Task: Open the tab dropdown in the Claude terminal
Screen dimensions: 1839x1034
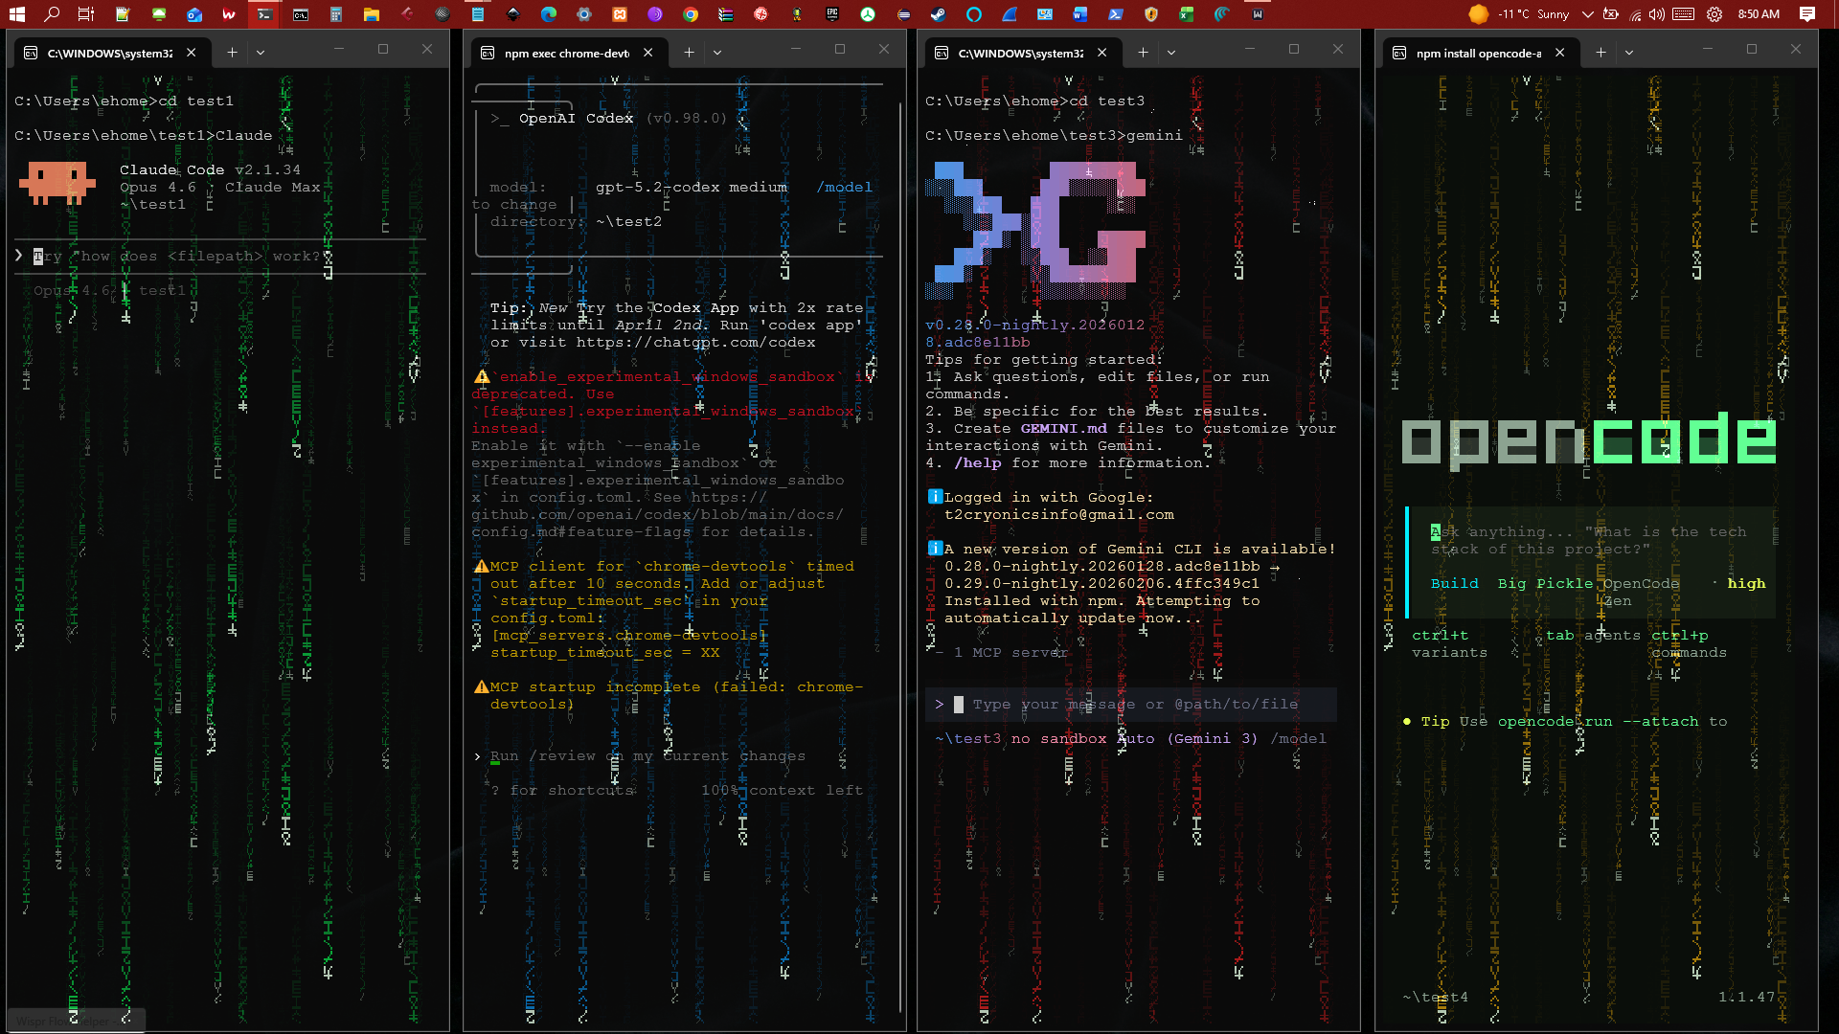Action: pos(261,53)
